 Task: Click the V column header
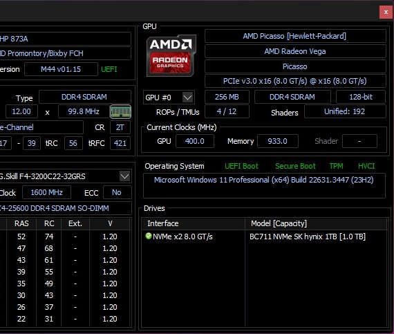coord(110,223)
